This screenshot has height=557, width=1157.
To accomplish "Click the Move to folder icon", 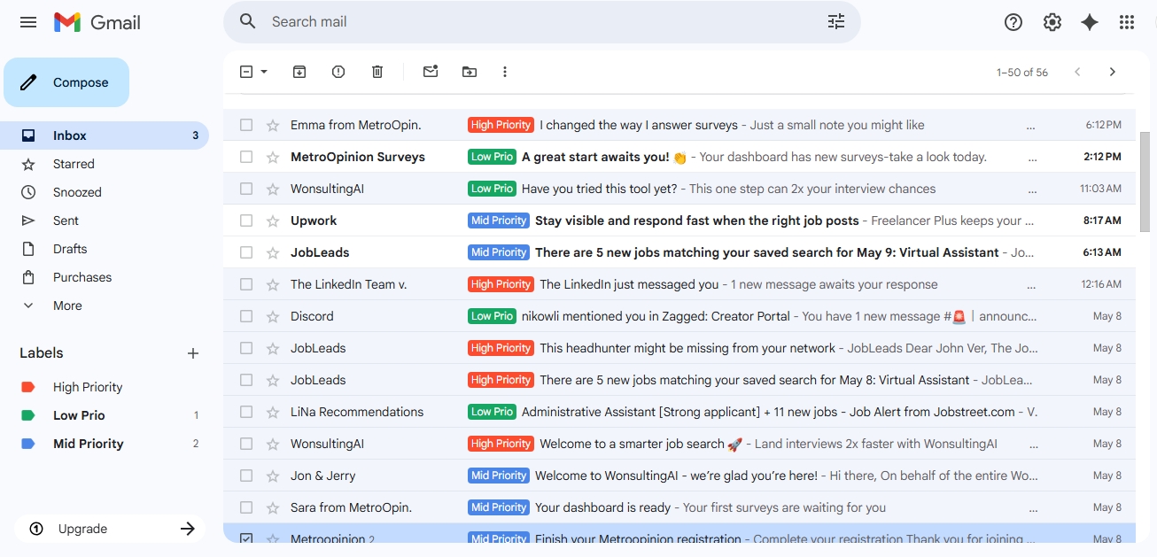I will [x=470, y=72].
